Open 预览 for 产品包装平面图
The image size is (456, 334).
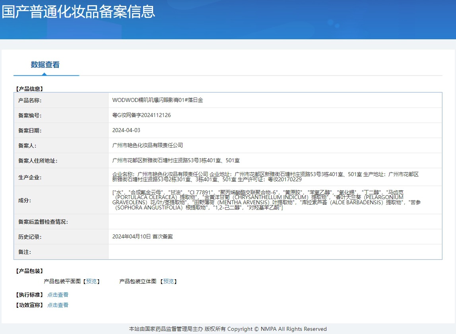tap(91, 281)
